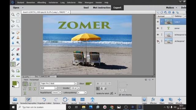This screenshot has width=196, height=110.
Task: Select the Brush tool
Action: [x=13, y=50]
